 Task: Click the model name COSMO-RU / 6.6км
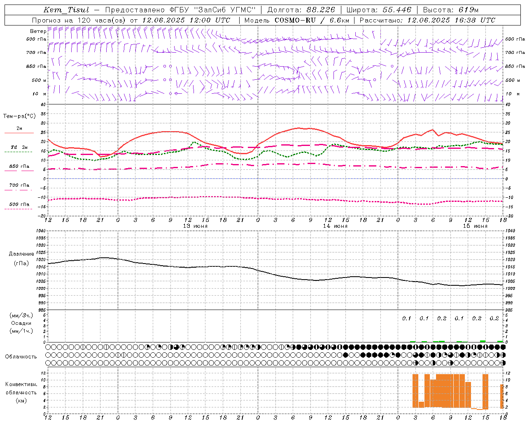coord(312,20)
